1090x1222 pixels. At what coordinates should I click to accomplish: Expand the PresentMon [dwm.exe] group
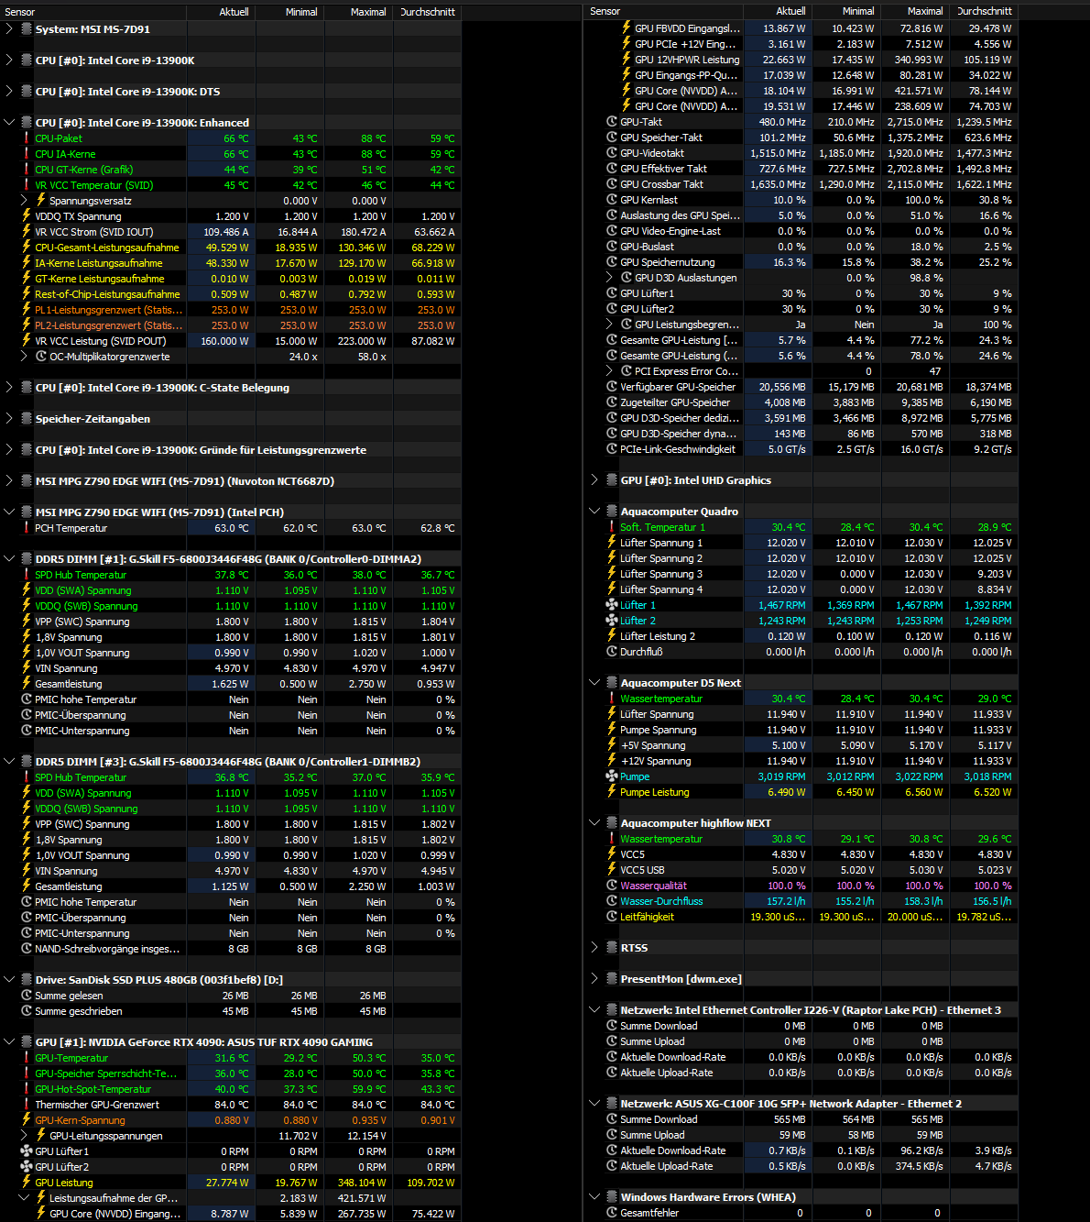coord(594,979)
